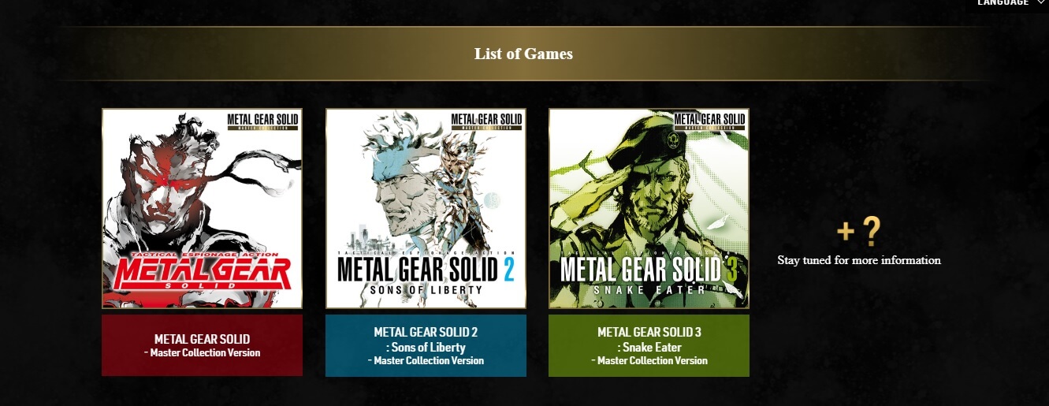Select the Metal Gear Solid 3 cover art
The image size is (1049, 406).
click(x=649, y=208)
